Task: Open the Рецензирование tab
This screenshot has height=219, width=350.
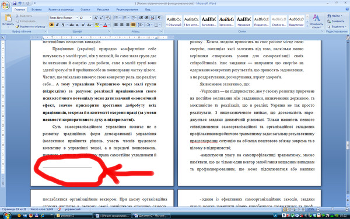Action: tap(127, 9)
